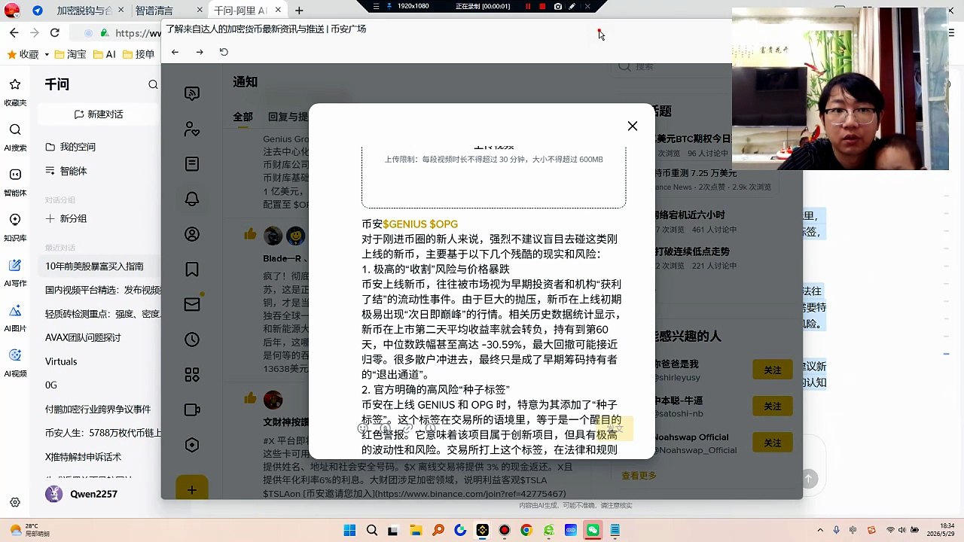Open 智能体 icon in Qianwen left rail
The image size is (964, 542).
pyautogui.click(x=15, y=181)
